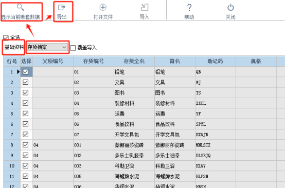Click the 存货全名 column header
Image resolution: width=285 pixels, height=188 pixels.
134,61
